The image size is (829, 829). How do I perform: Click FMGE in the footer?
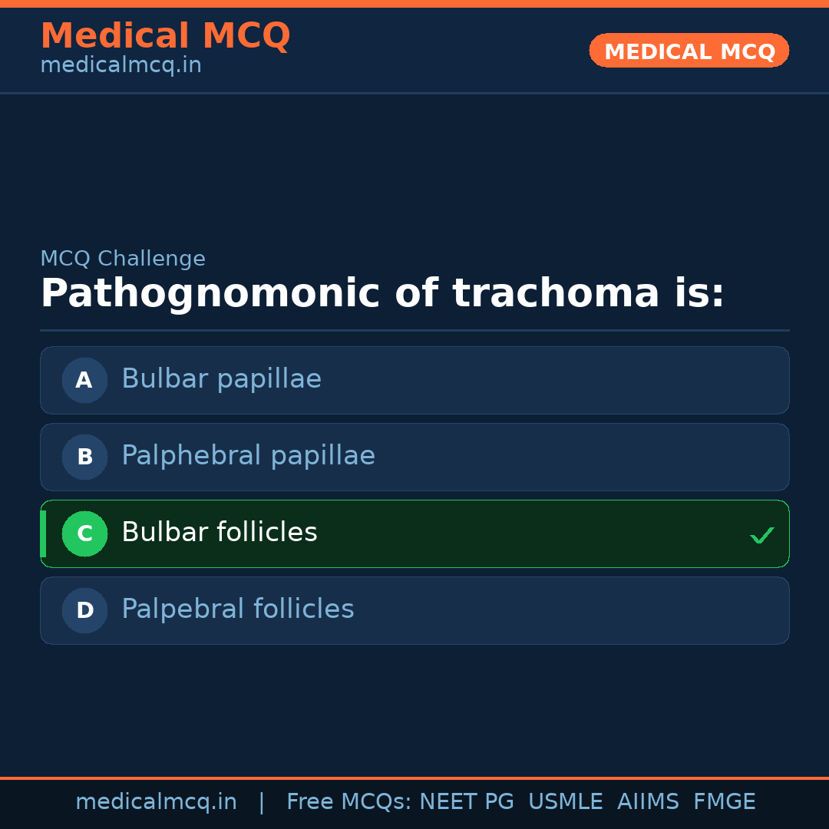coord(724,802)
